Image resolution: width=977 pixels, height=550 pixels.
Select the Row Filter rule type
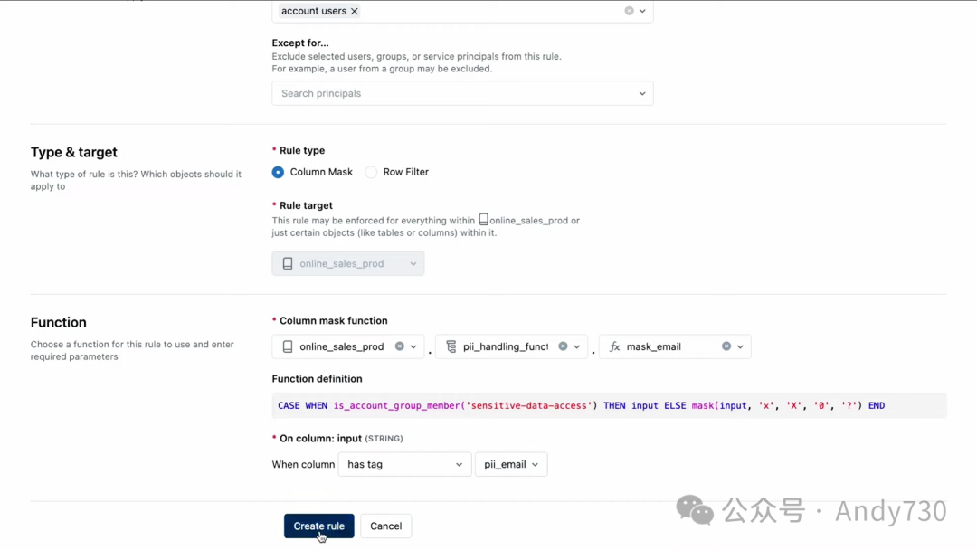pos(371,172)
